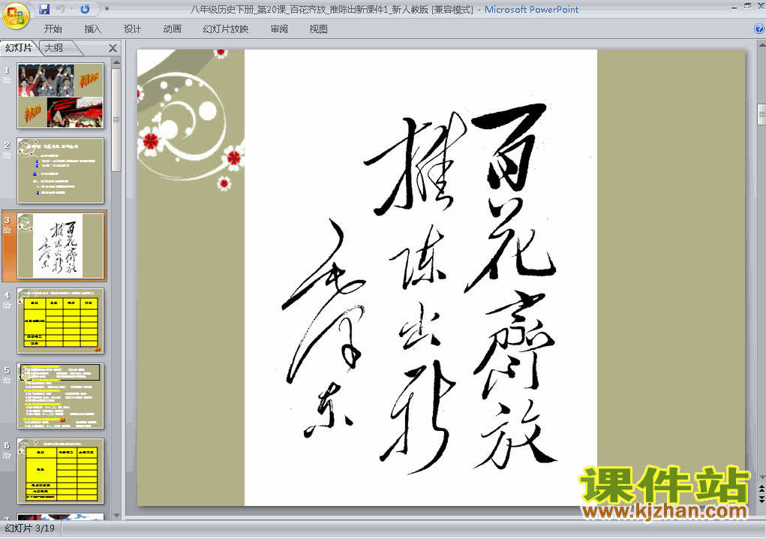This screenshot has height=539, width=766.
Task: Select slide 5 thumbnail
Action: pyautogui.click(x=61, y=396)
